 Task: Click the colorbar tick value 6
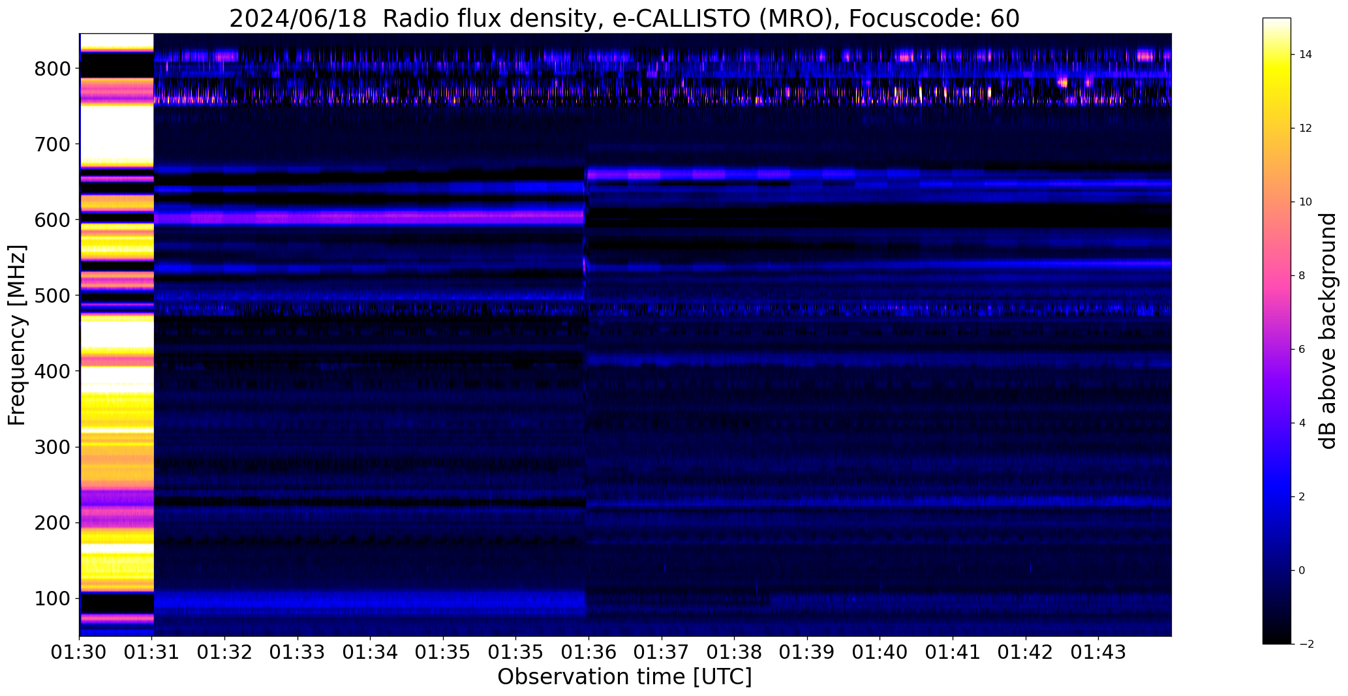(x=1302, y=350)
